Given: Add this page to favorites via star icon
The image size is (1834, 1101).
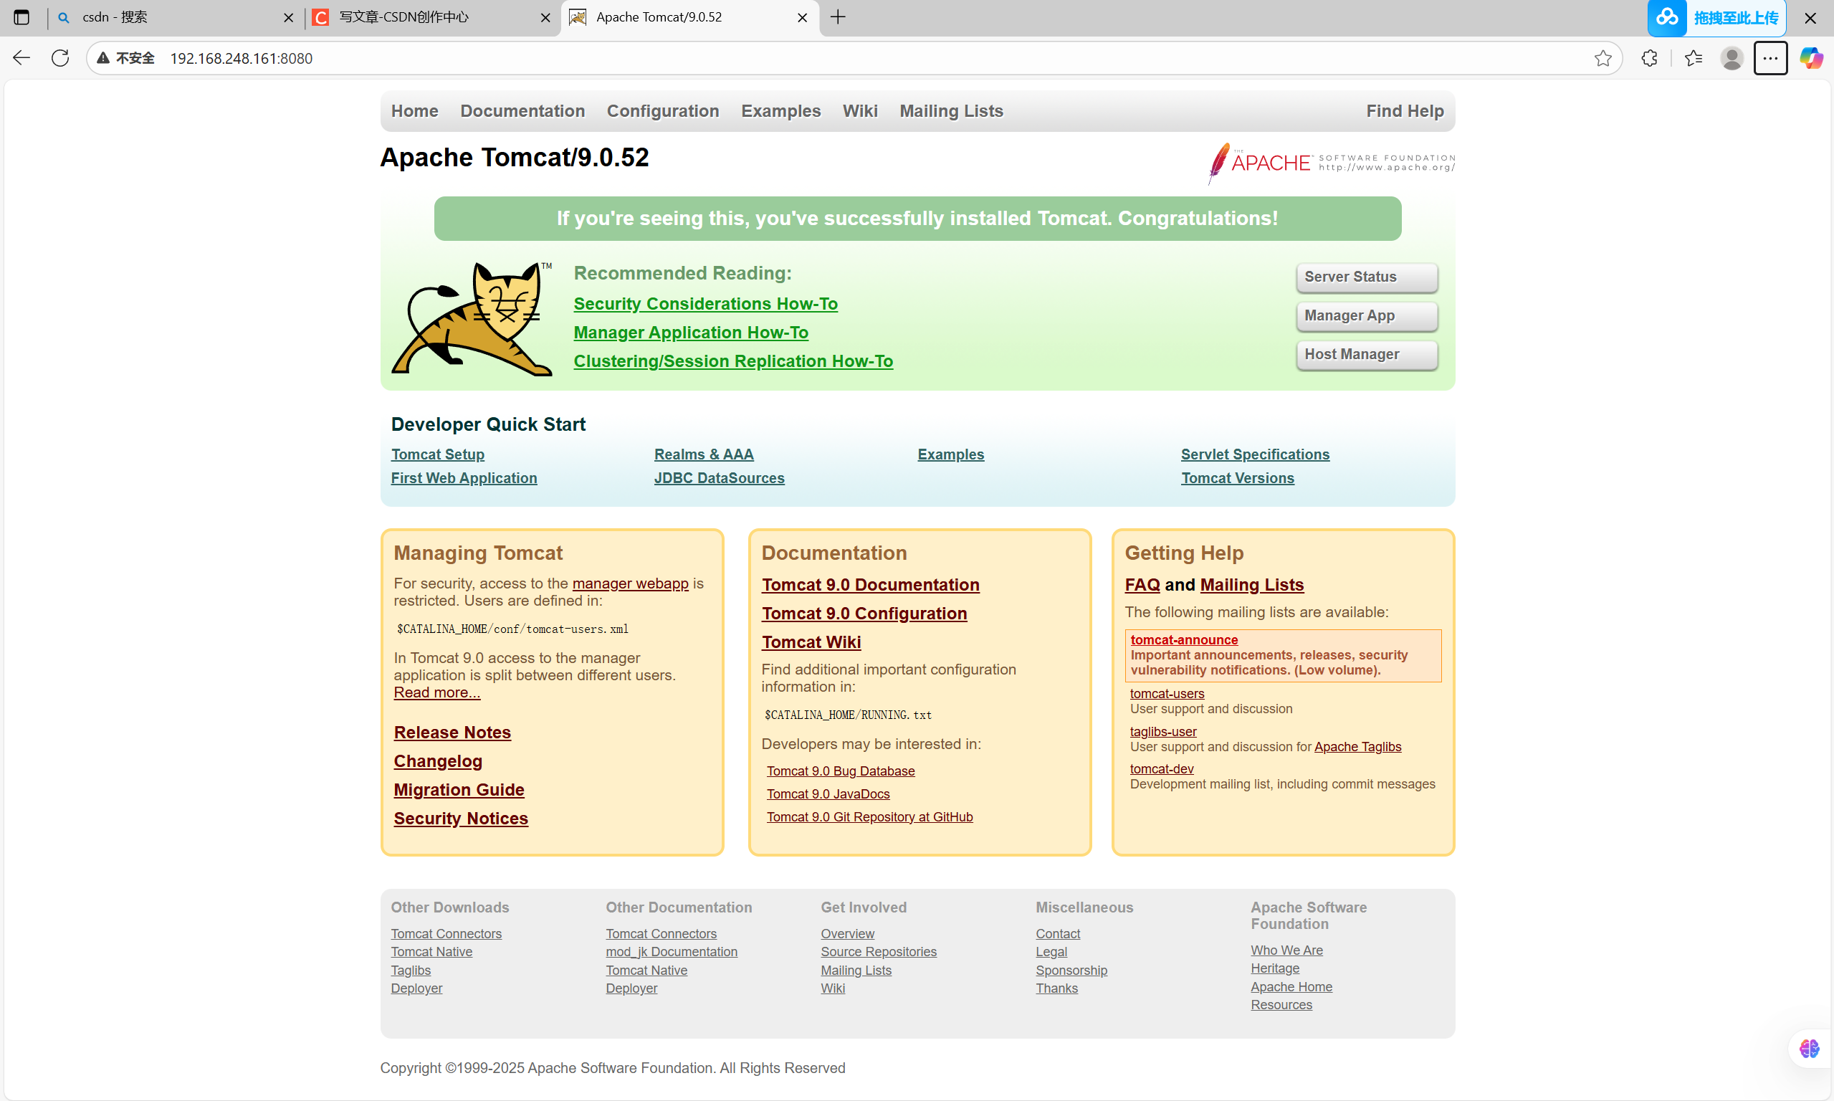Looking at the screenshot, I should 1603,58.
